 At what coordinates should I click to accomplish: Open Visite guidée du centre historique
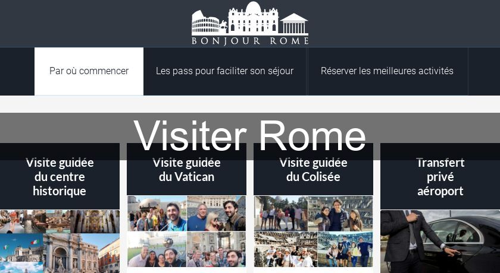(60, 177)
